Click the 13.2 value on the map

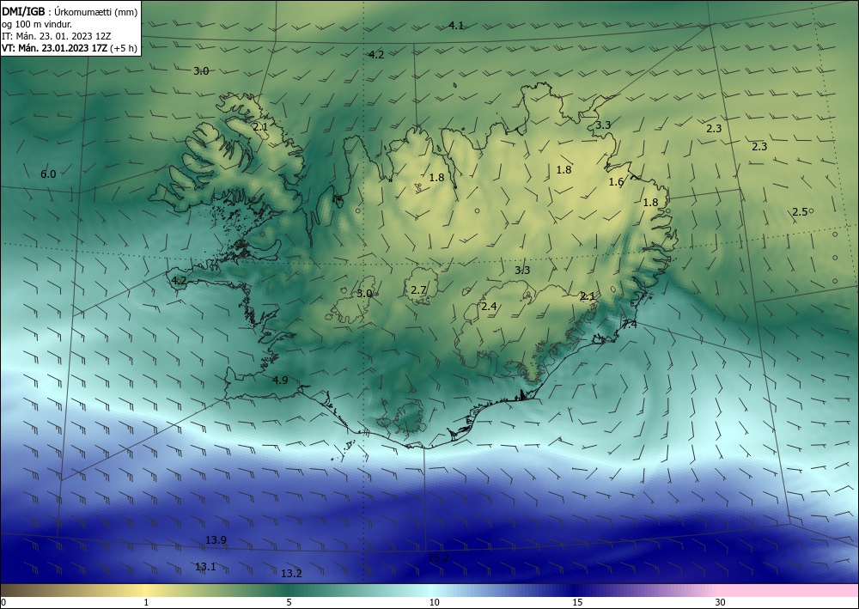click(291, 574)
